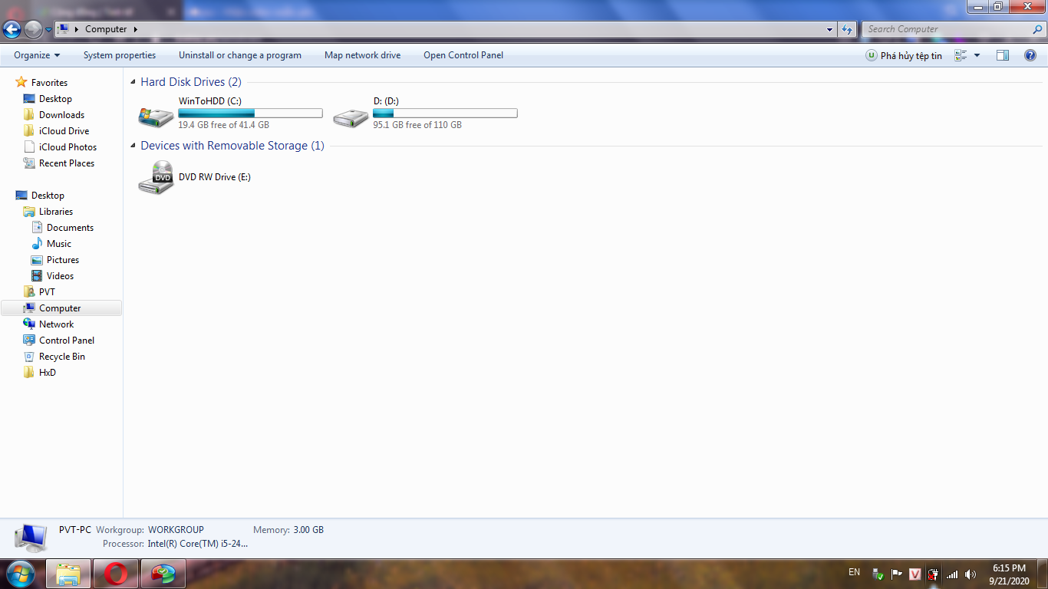This screenshot has width=1048, height=589.
Task: Click the Forward navigation arrow button
Action: [x=33, y=30]
